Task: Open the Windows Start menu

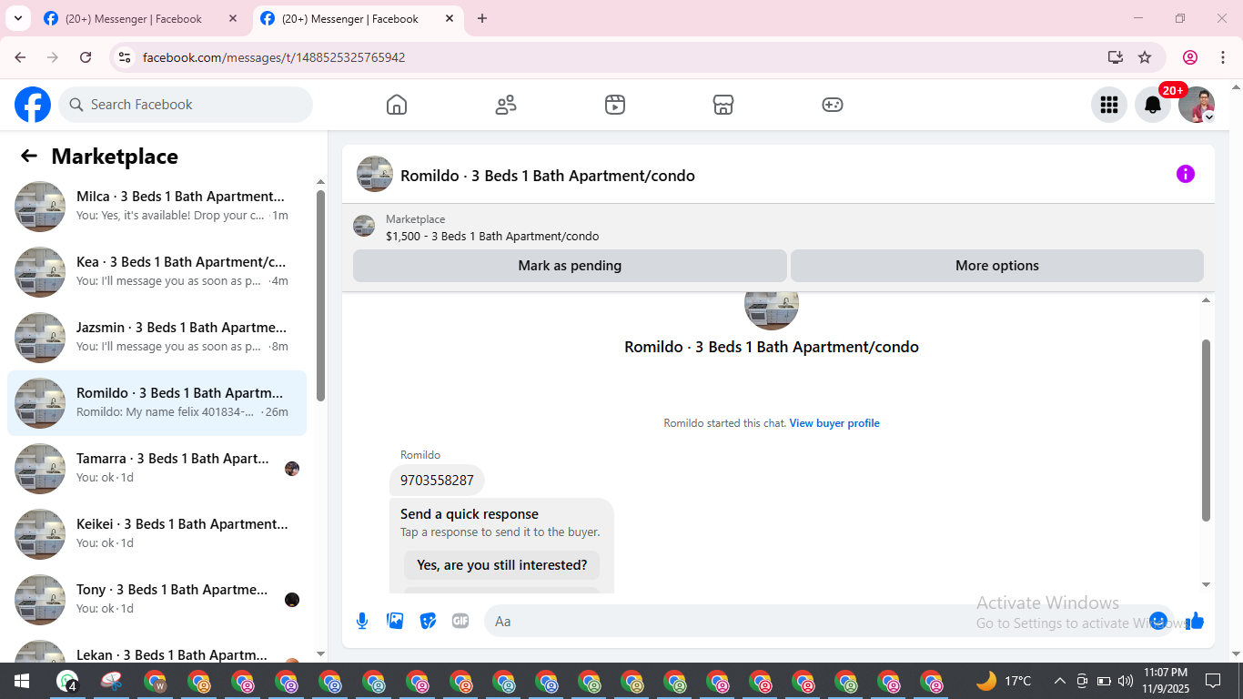Action: (22, 681)
